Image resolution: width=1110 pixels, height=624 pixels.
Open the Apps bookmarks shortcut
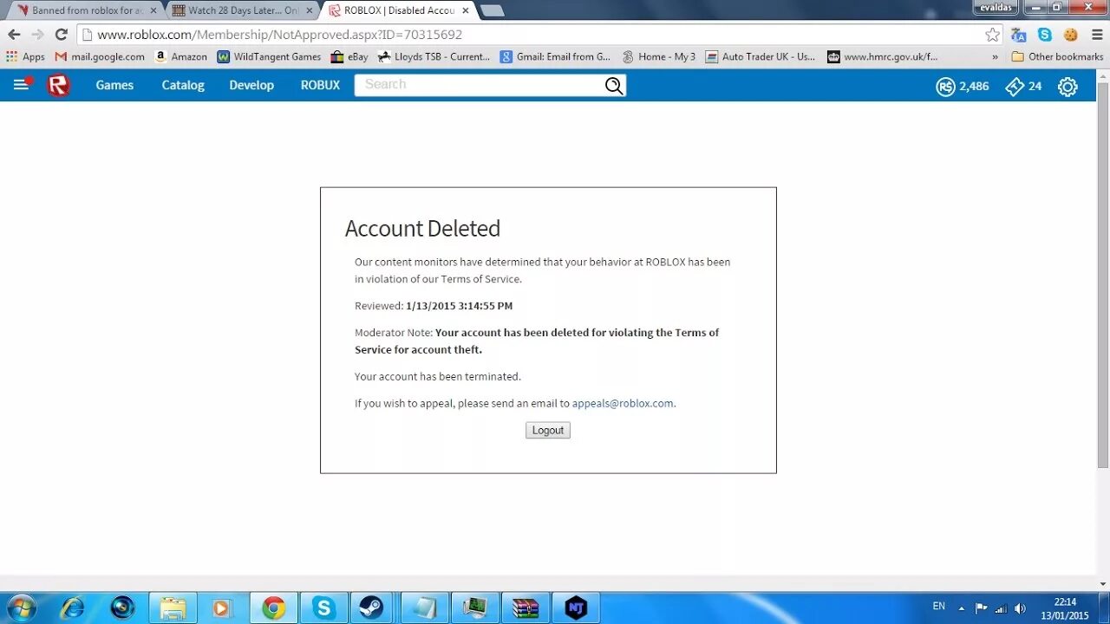[x=25, y=56]
